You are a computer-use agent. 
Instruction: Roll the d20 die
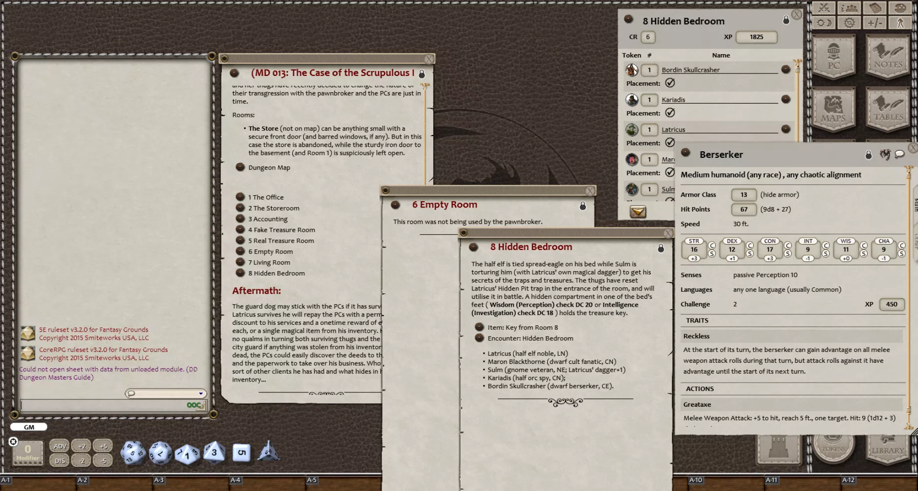point(133,453)
